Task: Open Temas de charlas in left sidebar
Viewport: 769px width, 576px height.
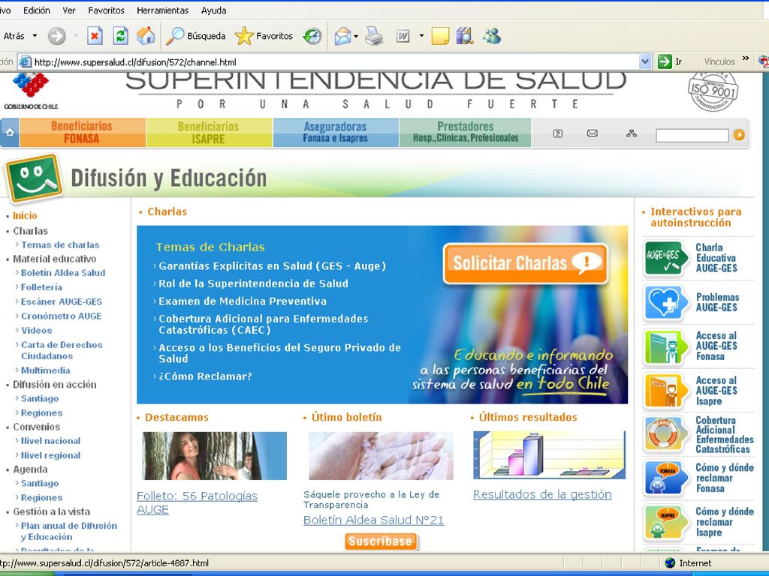Action: point(60,245)
